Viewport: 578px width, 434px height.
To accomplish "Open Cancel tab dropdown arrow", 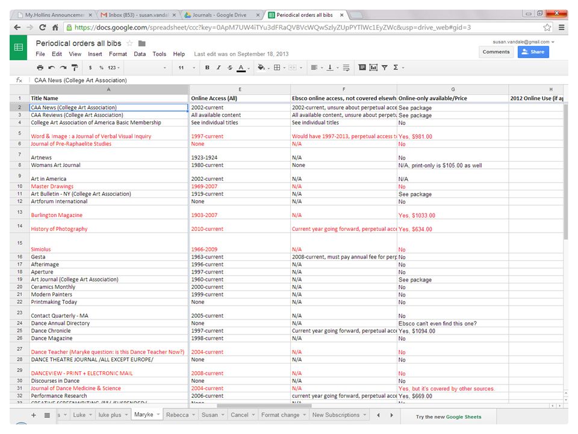I will point(253,415).
